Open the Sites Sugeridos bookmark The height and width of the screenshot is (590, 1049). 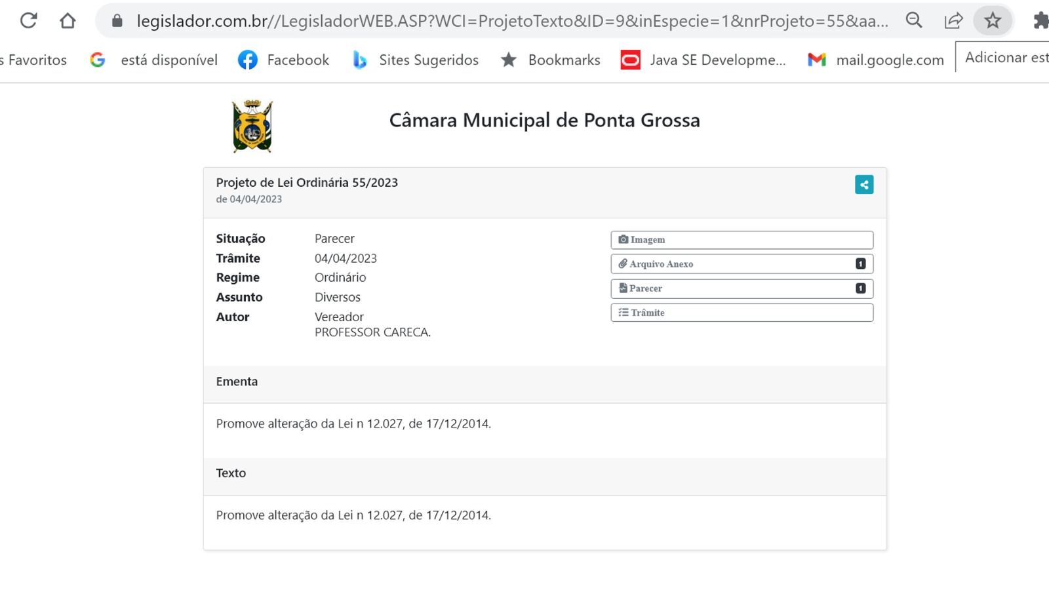tap(416, 60)
